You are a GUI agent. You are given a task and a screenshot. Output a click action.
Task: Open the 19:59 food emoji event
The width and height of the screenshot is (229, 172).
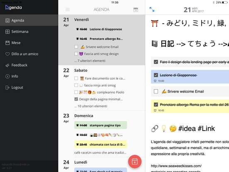coord(100,135)
